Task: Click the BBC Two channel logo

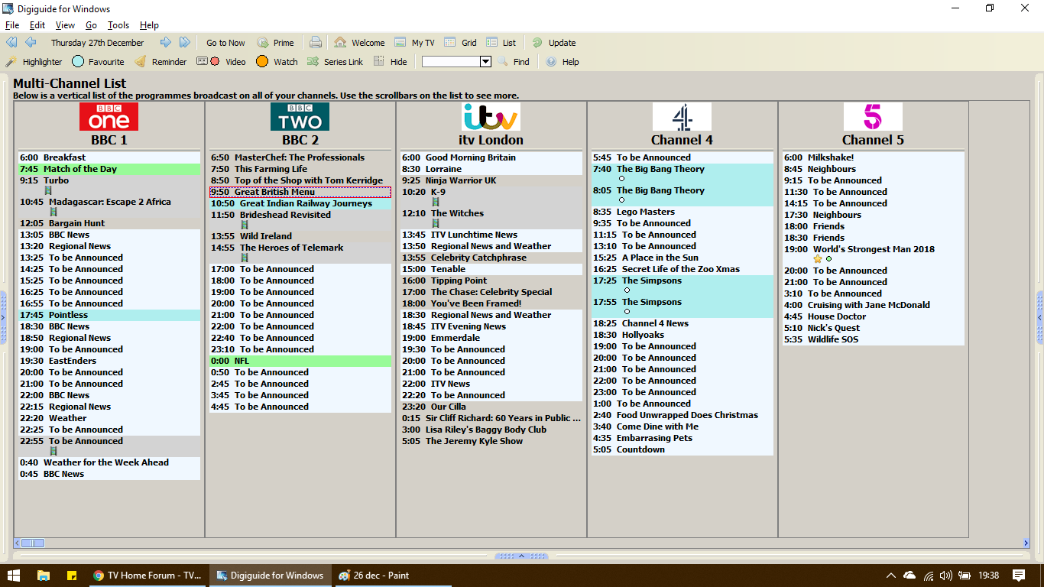Action: 300,117
